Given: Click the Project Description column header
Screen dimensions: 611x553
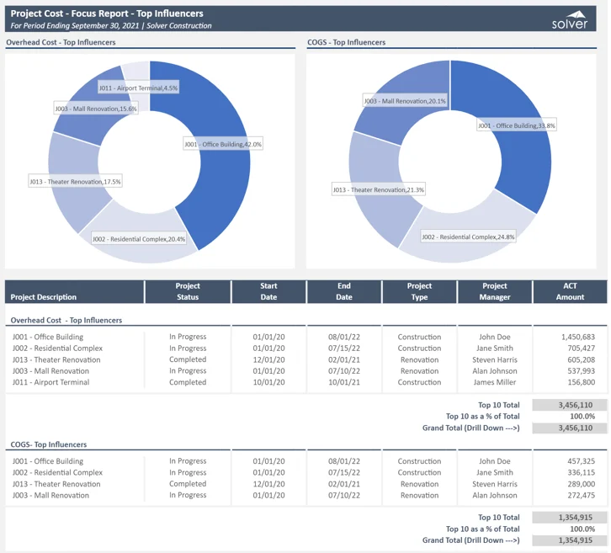Looking at the screenshot, I should [x=44, y=296].
